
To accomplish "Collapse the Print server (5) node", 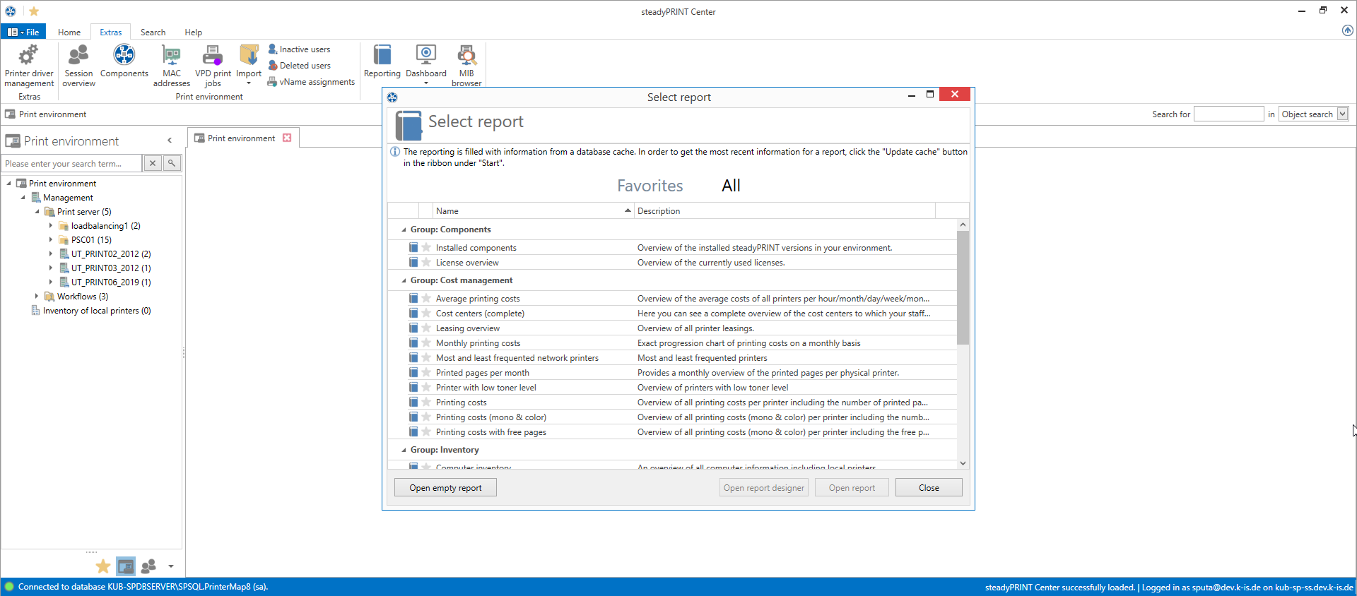I will [x=37, y=211].
